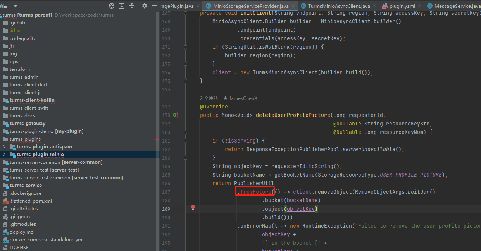Expand all nodes in Project tree

point(122,6)
